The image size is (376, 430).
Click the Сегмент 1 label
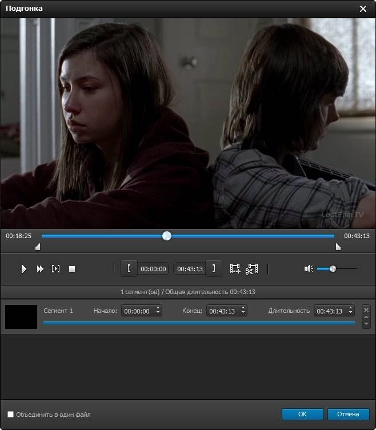(x=58, y=311)
